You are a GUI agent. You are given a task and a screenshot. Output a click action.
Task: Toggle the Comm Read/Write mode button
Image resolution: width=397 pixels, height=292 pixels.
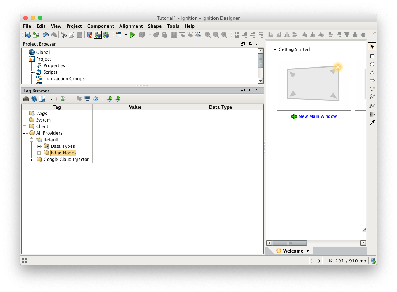106,35
